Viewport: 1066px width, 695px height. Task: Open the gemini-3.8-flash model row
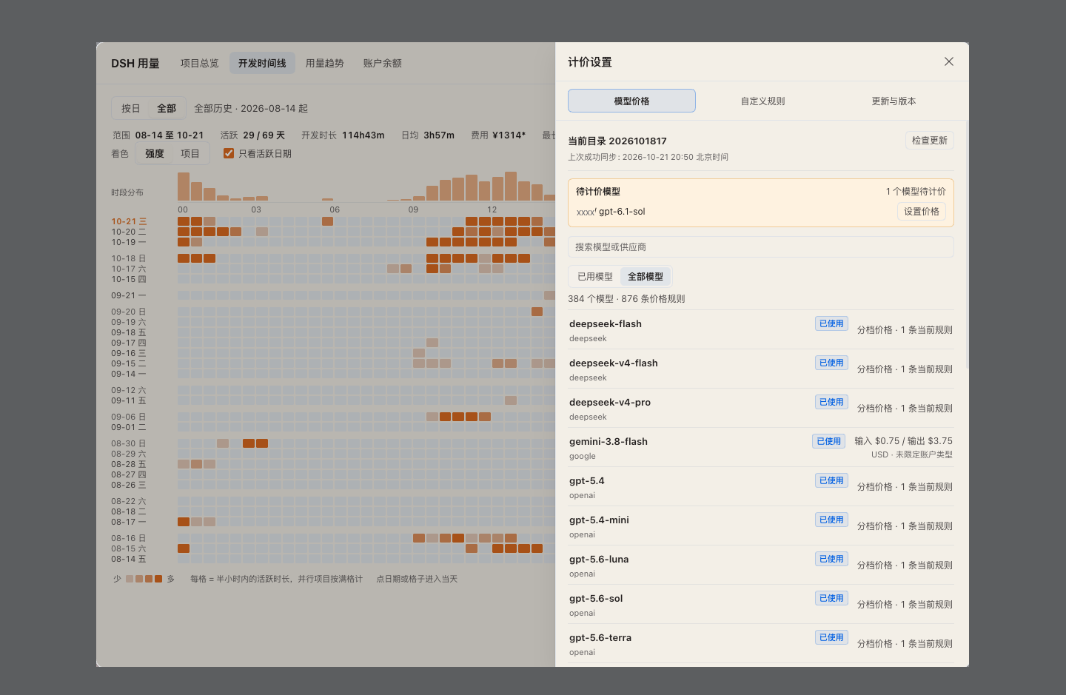(761, 447)
